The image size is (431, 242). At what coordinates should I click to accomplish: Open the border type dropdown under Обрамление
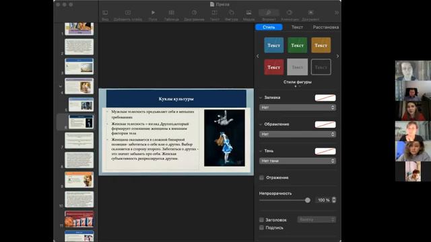point(298,134)
